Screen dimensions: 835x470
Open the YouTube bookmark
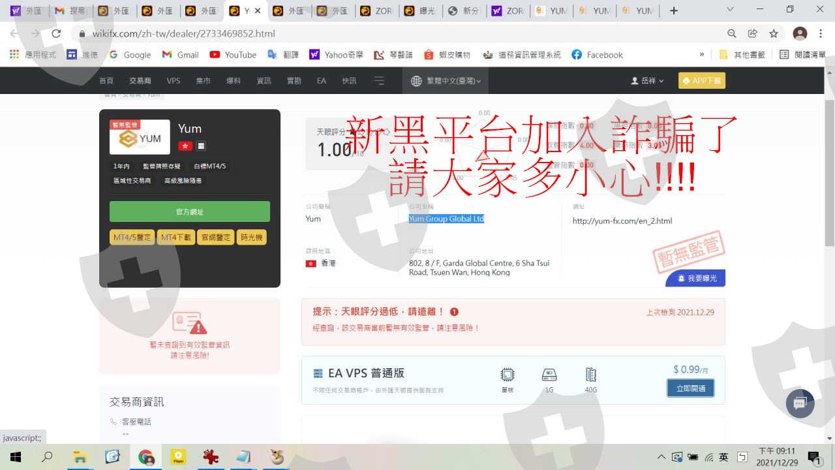click(x=233, y=55)
